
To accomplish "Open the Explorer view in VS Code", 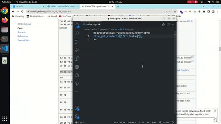I will 77,25.
